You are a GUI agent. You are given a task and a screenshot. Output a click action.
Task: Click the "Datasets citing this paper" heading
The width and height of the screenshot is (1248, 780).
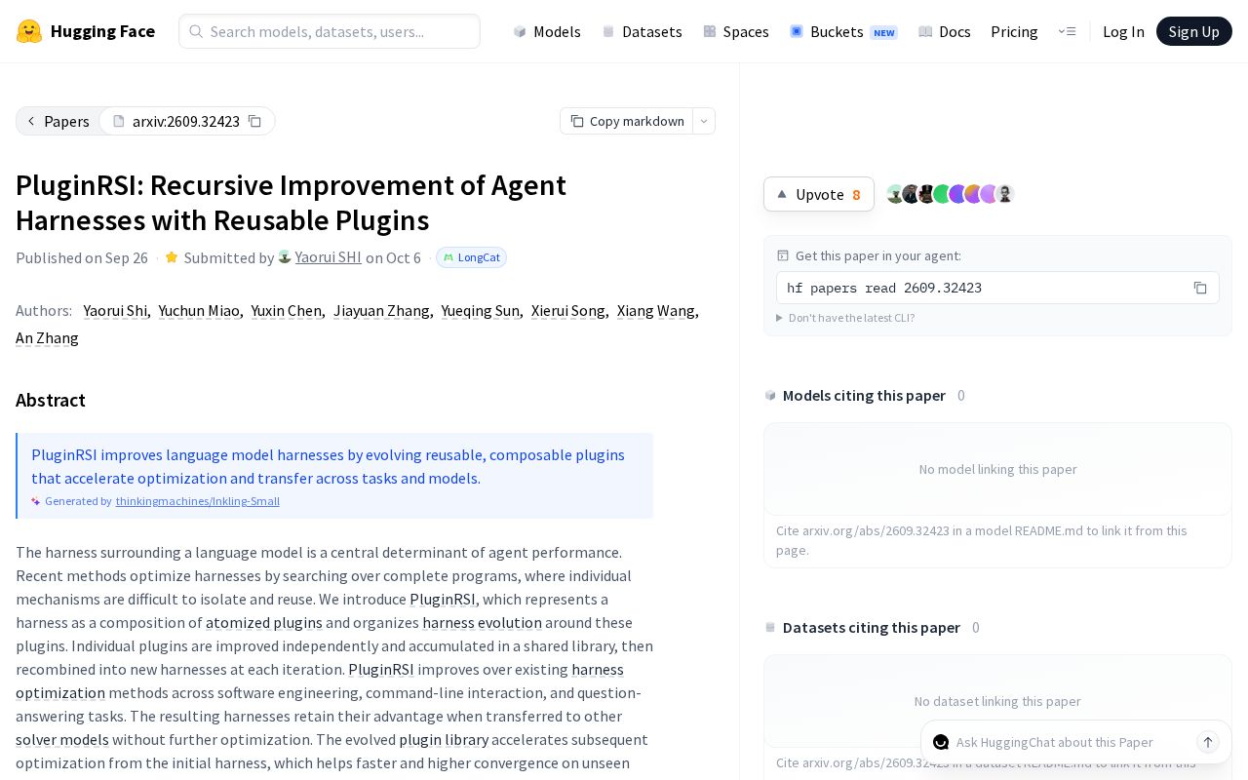(872, 627)
